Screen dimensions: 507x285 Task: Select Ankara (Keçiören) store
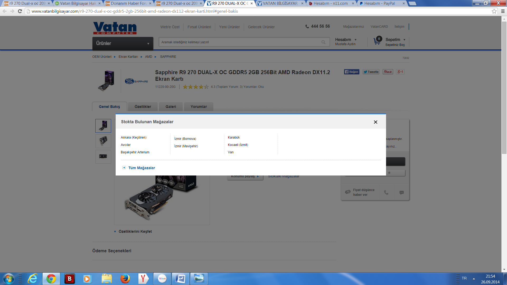pyautogui.click(x=133, y=137)
